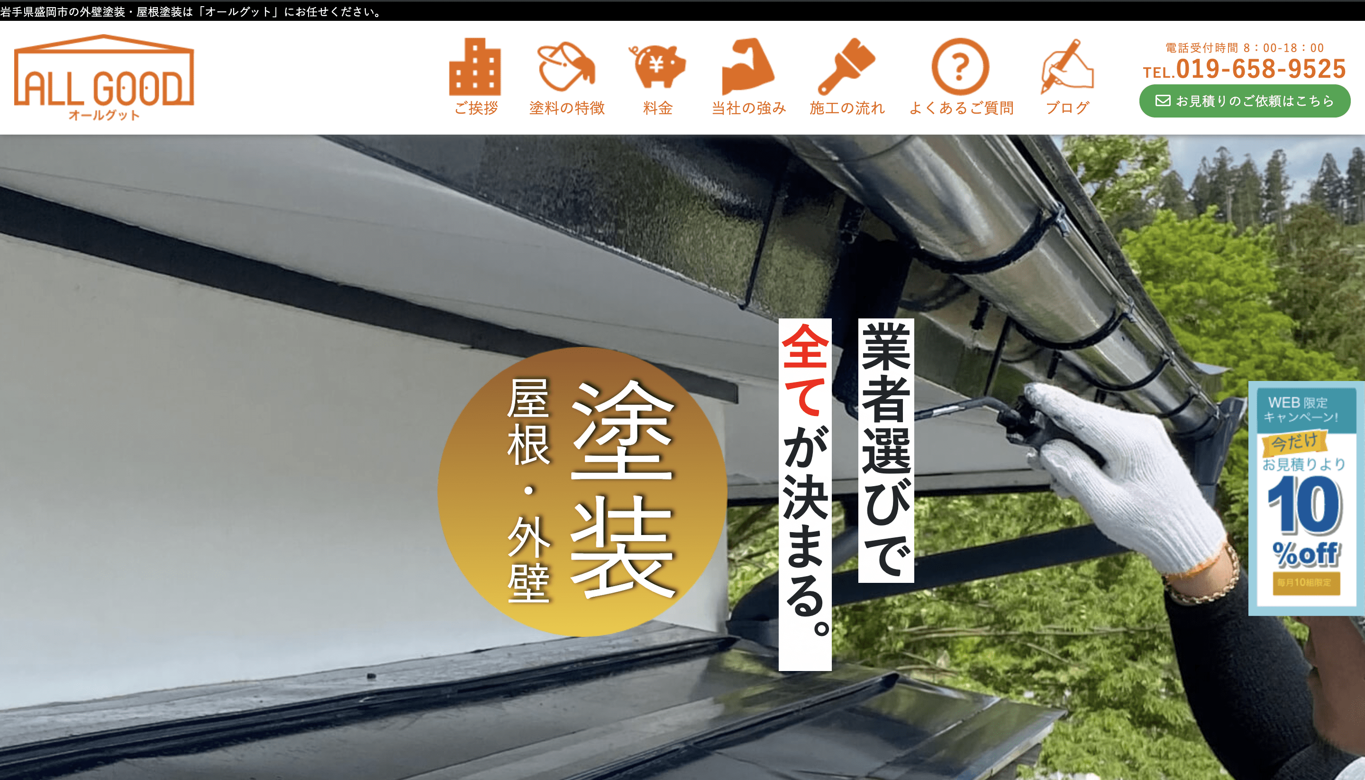Open the ご挨拶 menu text link

click(x=476, y=108)
